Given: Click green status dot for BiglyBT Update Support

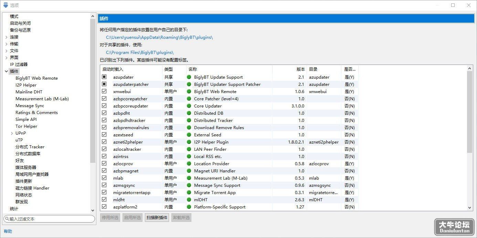Looking at the screenshot, I should tap(189, 77).
